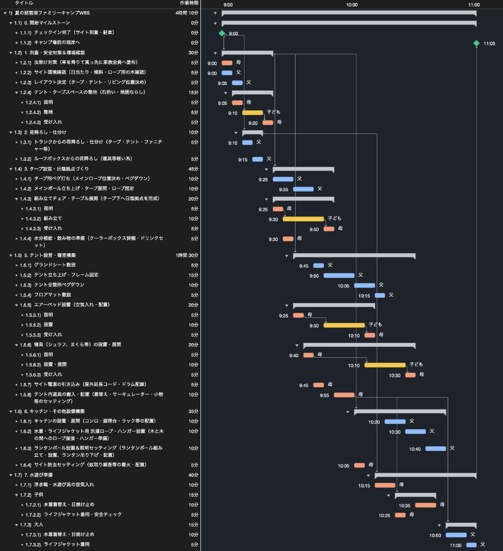Image resolution: width=503 pixels, height=551 pixels.
Task: Select row 1.3.2) ルーフボックスからの荷降ろし
Action: [x=100, y=159]
